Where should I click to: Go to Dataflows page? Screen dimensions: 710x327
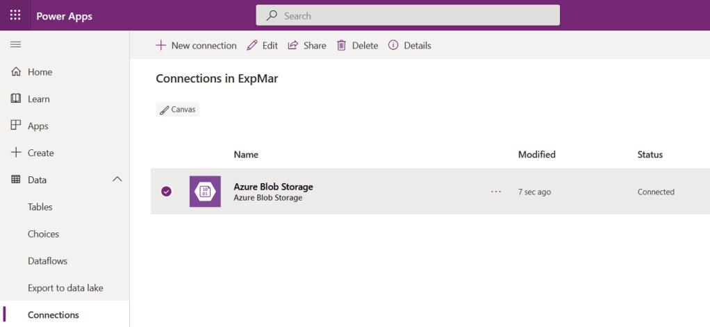47,261
